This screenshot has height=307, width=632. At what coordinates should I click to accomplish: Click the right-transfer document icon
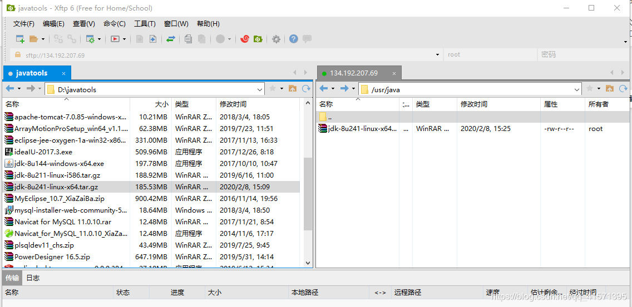pyautogui.click(x=153, y=39)
